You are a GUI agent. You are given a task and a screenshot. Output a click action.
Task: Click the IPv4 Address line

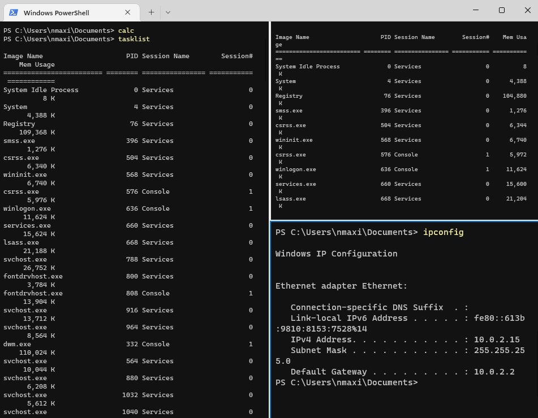pos(339,340)
